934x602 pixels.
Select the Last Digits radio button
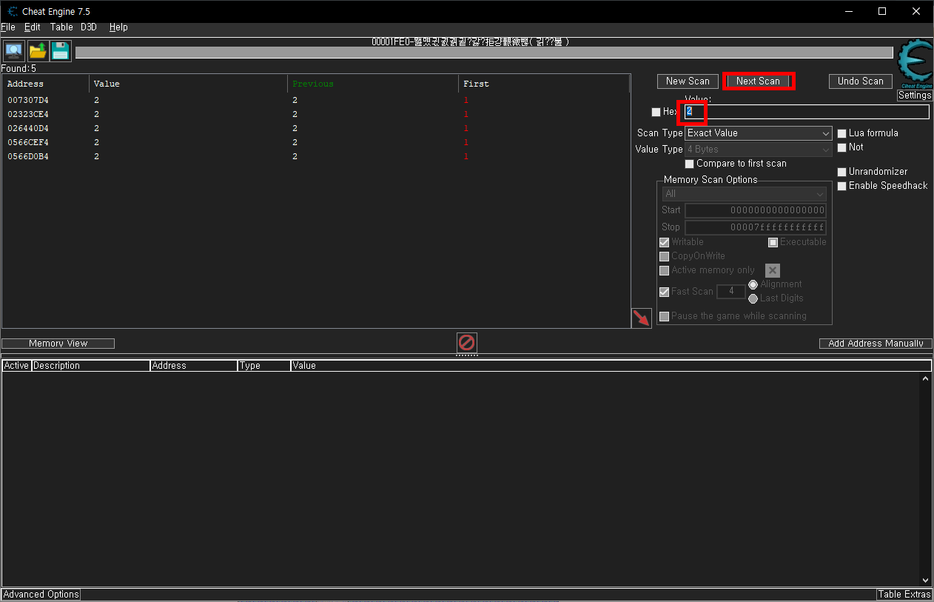point(753,298)
